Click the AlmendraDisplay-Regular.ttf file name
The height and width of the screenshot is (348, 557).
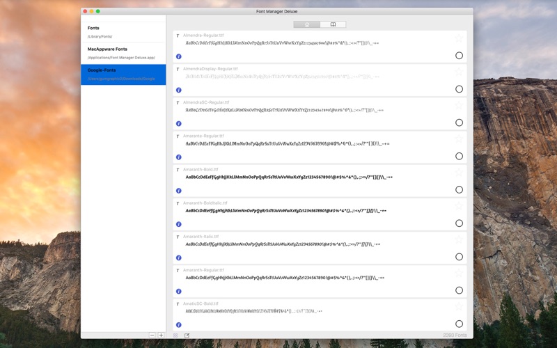tap(210, 69)
